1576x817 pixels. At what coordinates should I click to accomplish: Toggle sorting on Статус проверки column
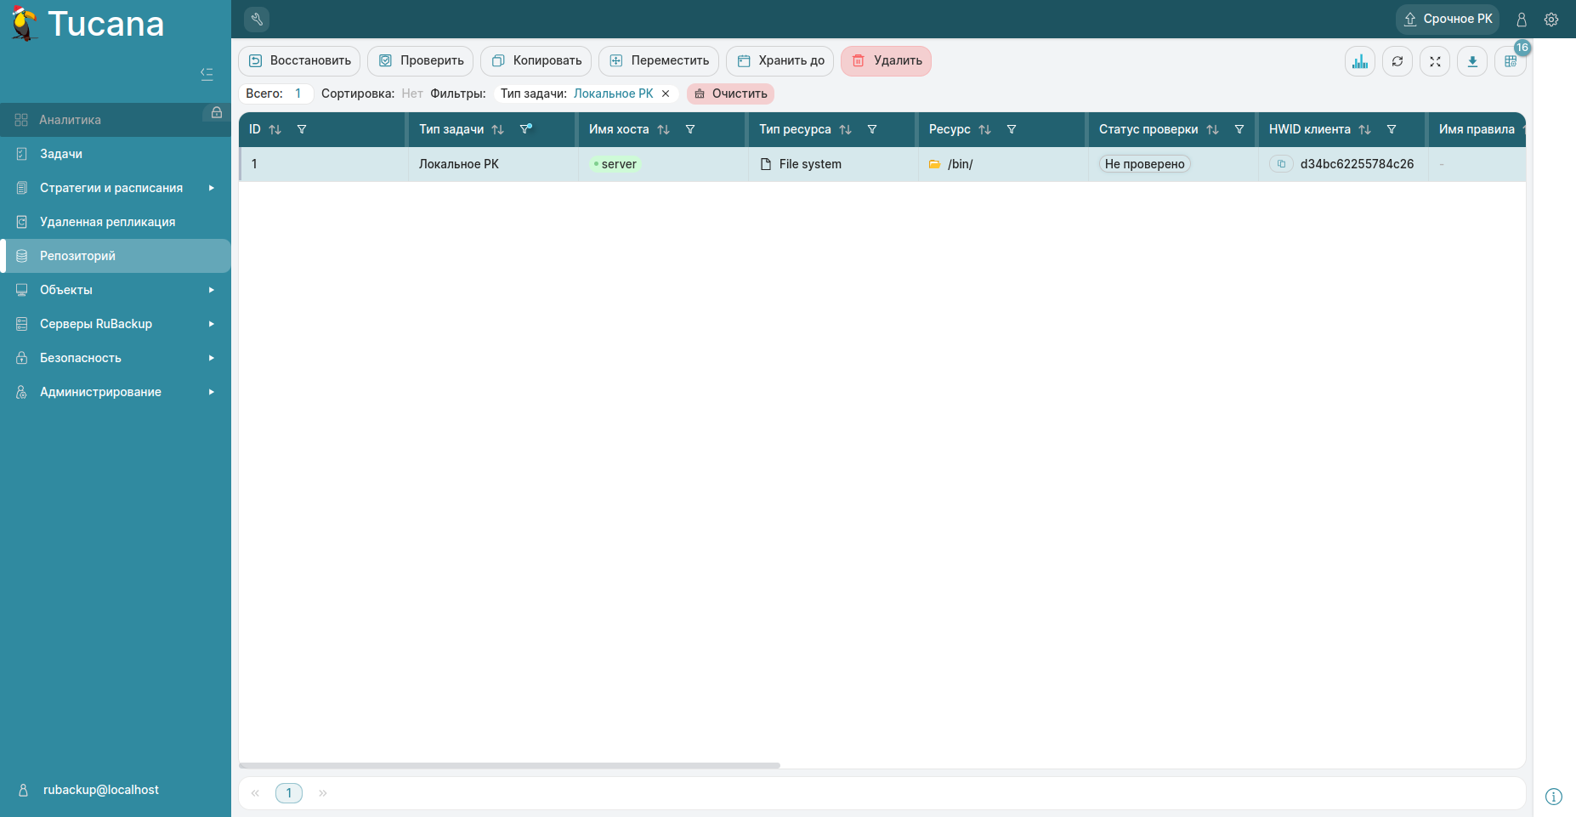click(1213, 129)
